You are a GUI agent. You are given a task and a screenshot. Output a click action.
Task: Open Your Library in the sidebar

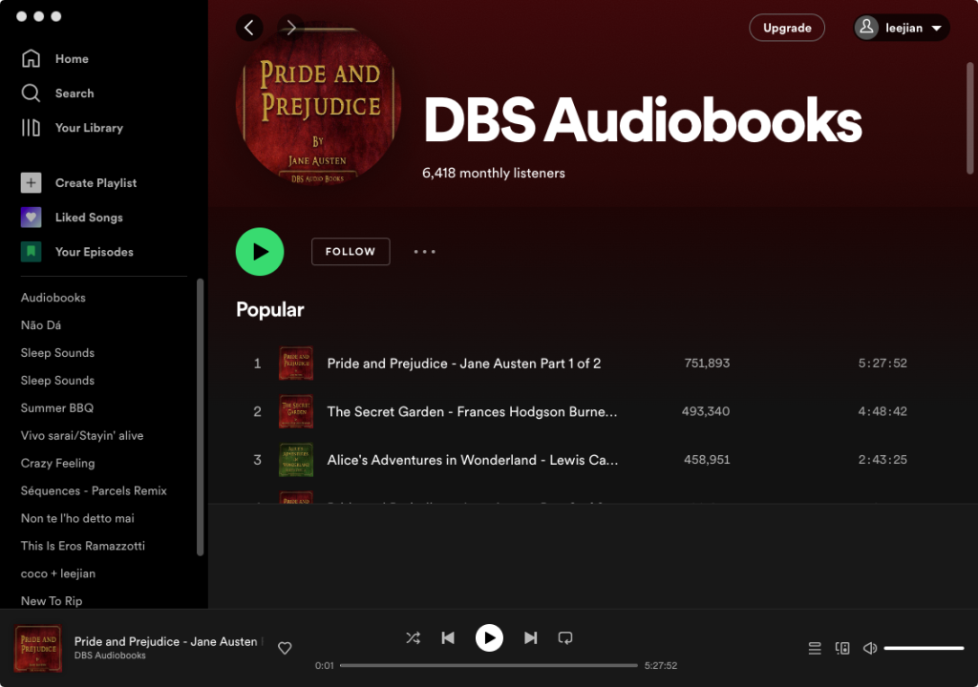[32, 128]
